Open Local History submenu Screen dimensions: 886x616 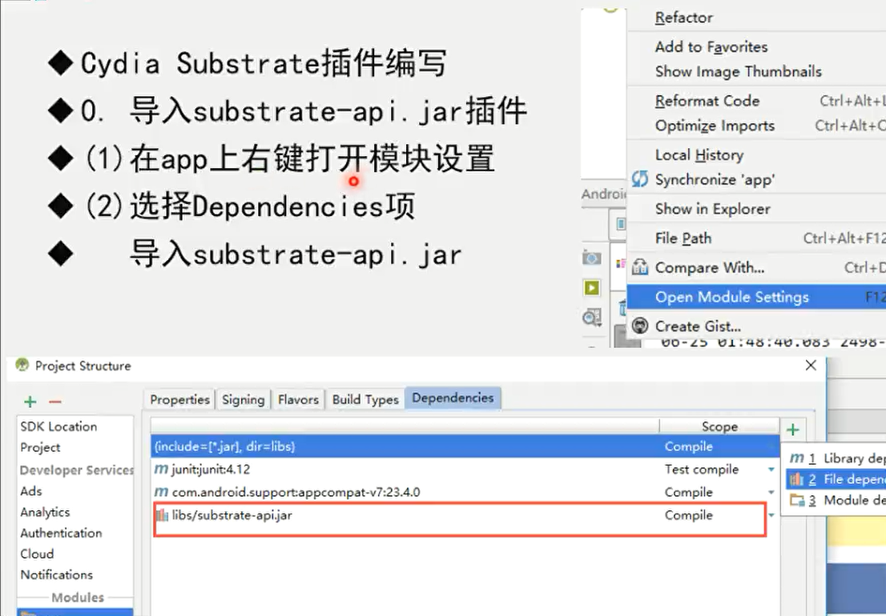click(x=756, y=154)
